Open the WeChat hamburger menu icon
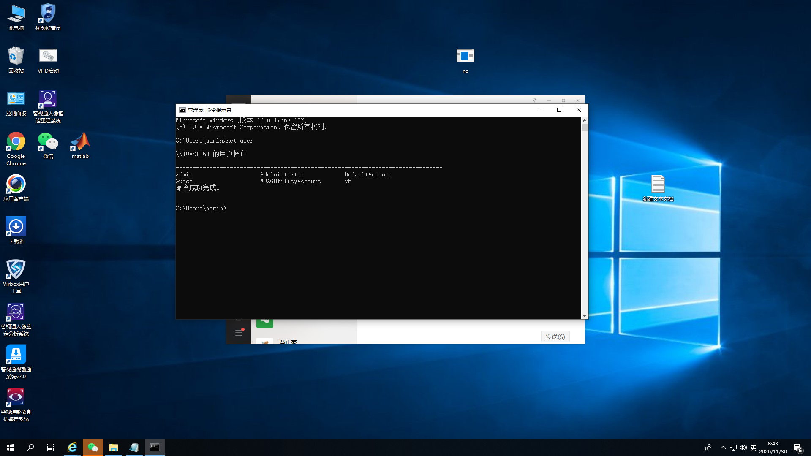Screen dimensions: 811x456 (239, 333)
